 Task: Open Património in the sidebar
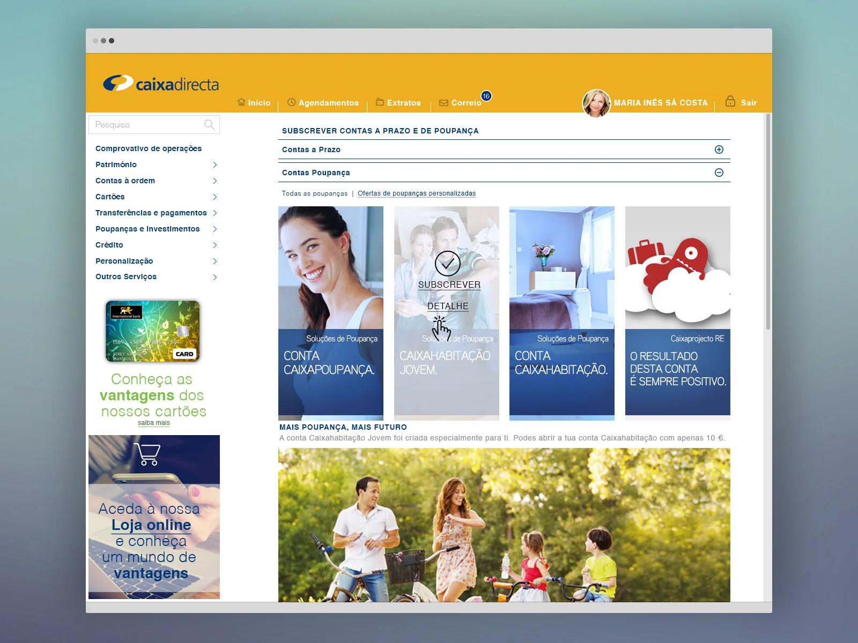tap(116, 165)
